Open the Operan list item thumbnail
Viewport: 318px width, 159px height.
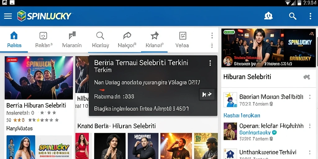[x=230, y=131]
